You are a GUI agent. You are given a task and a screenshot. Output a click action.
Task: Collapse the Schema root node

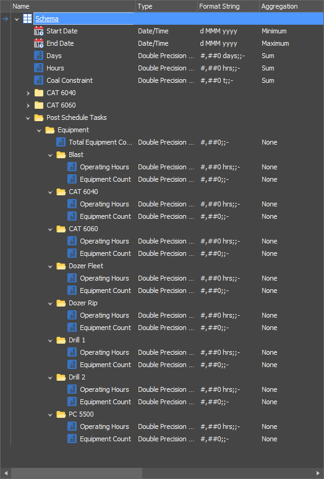[x=17, y=19]
